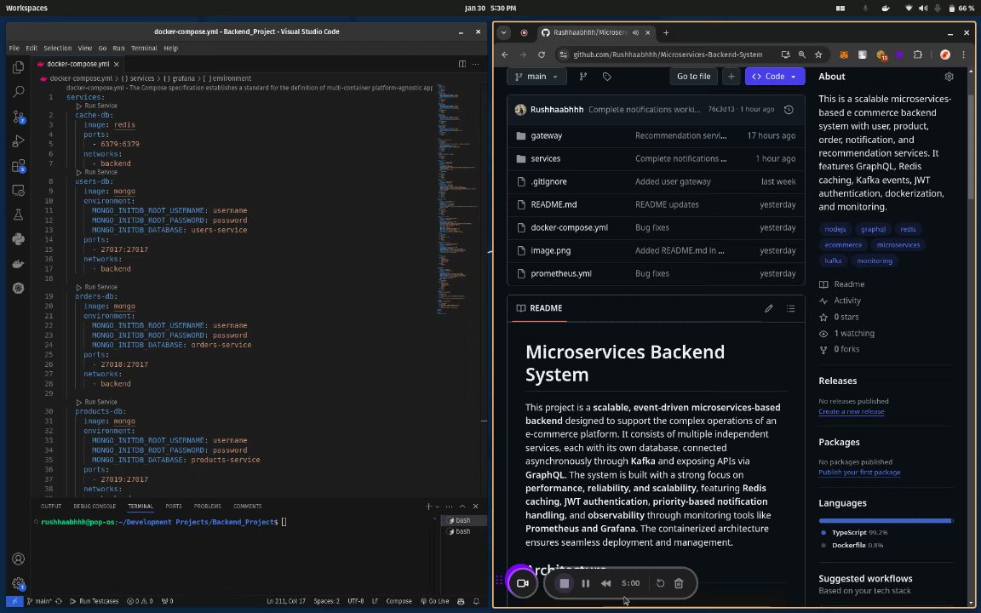Open the Terminal menu in VS Code
The height and width of the screenshot is (613, 981).
(x=144, y=49)
